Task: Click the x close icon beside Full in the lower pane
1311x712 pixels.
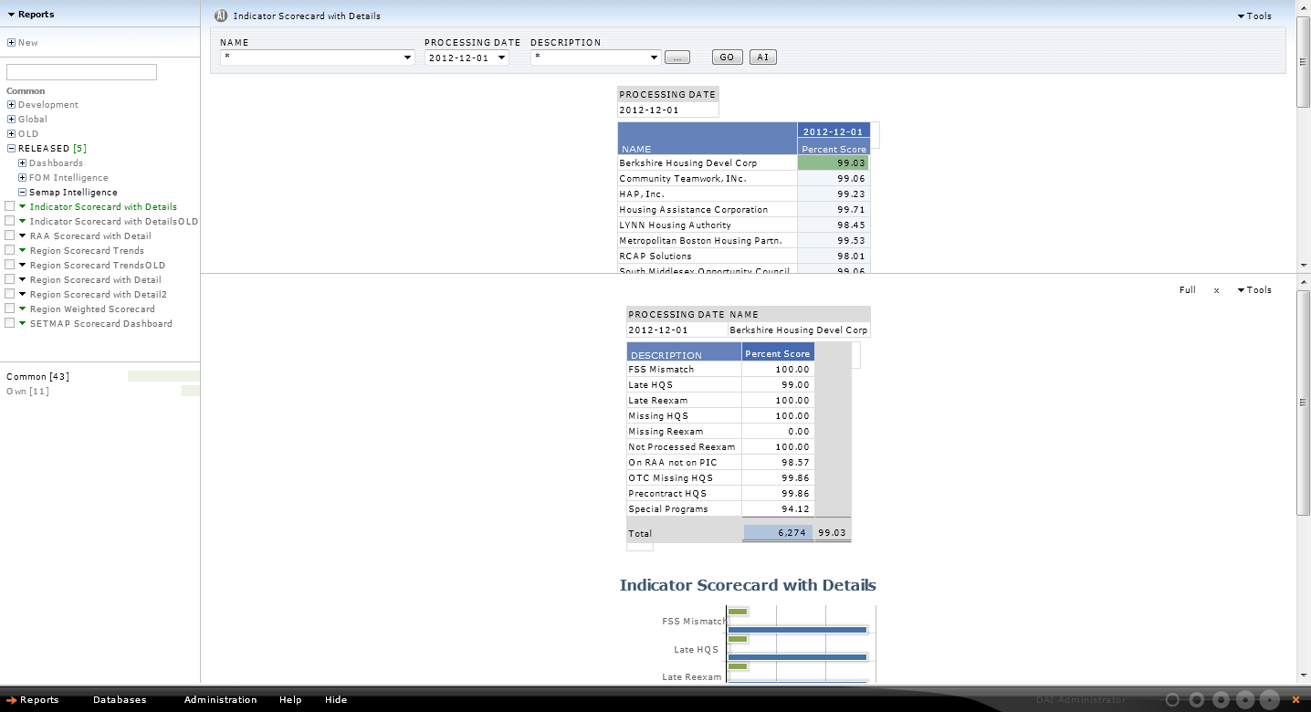Action: 1216,290
